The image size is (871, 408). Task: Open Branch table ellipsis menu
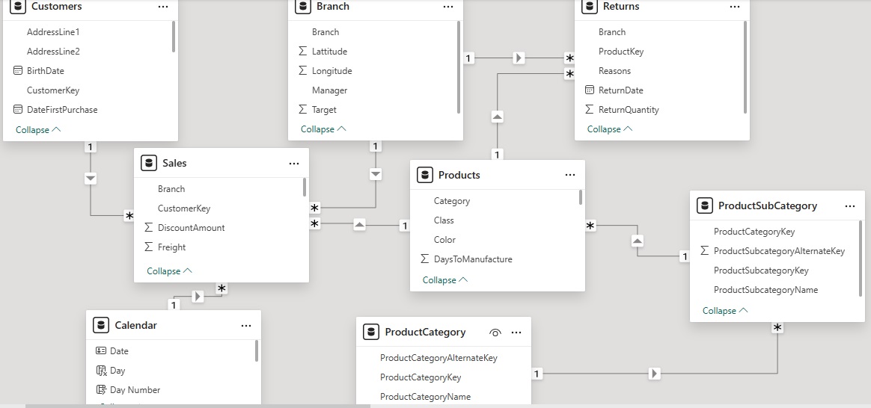coord(448,7)
